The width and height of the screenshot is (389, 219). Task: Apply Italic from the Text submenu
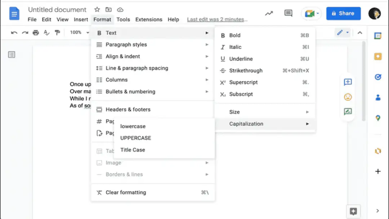point(265,47)
